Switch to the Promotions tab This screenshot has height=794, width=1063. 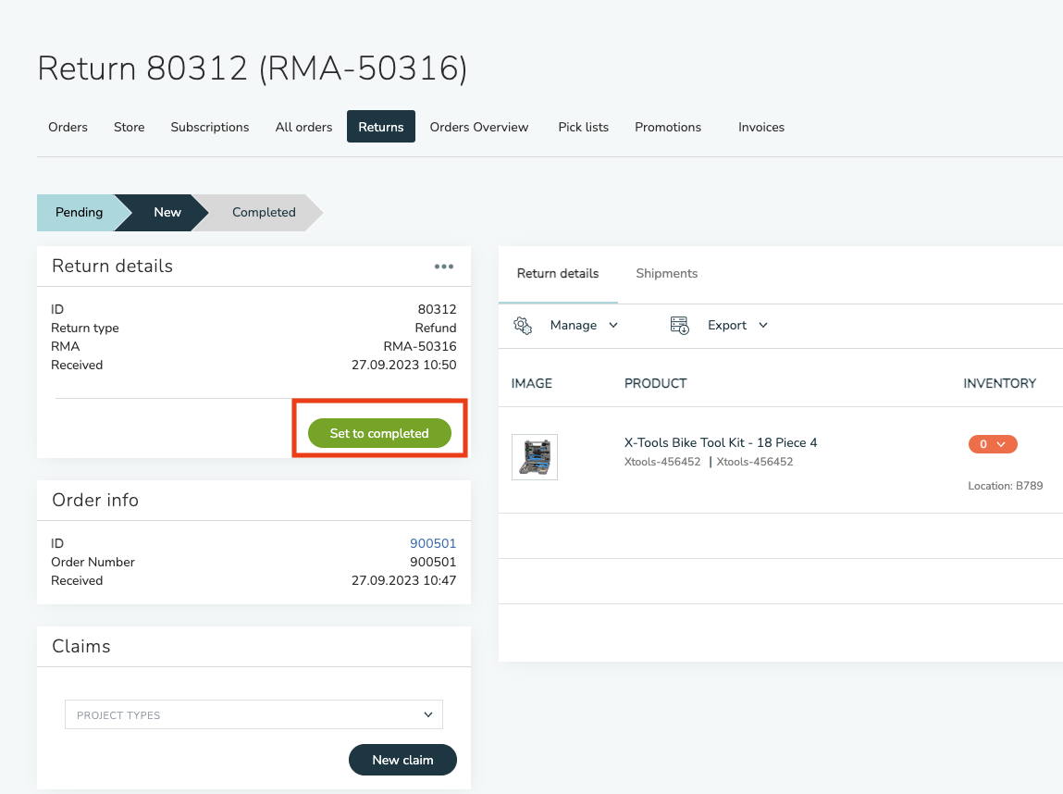click(668, 127)
